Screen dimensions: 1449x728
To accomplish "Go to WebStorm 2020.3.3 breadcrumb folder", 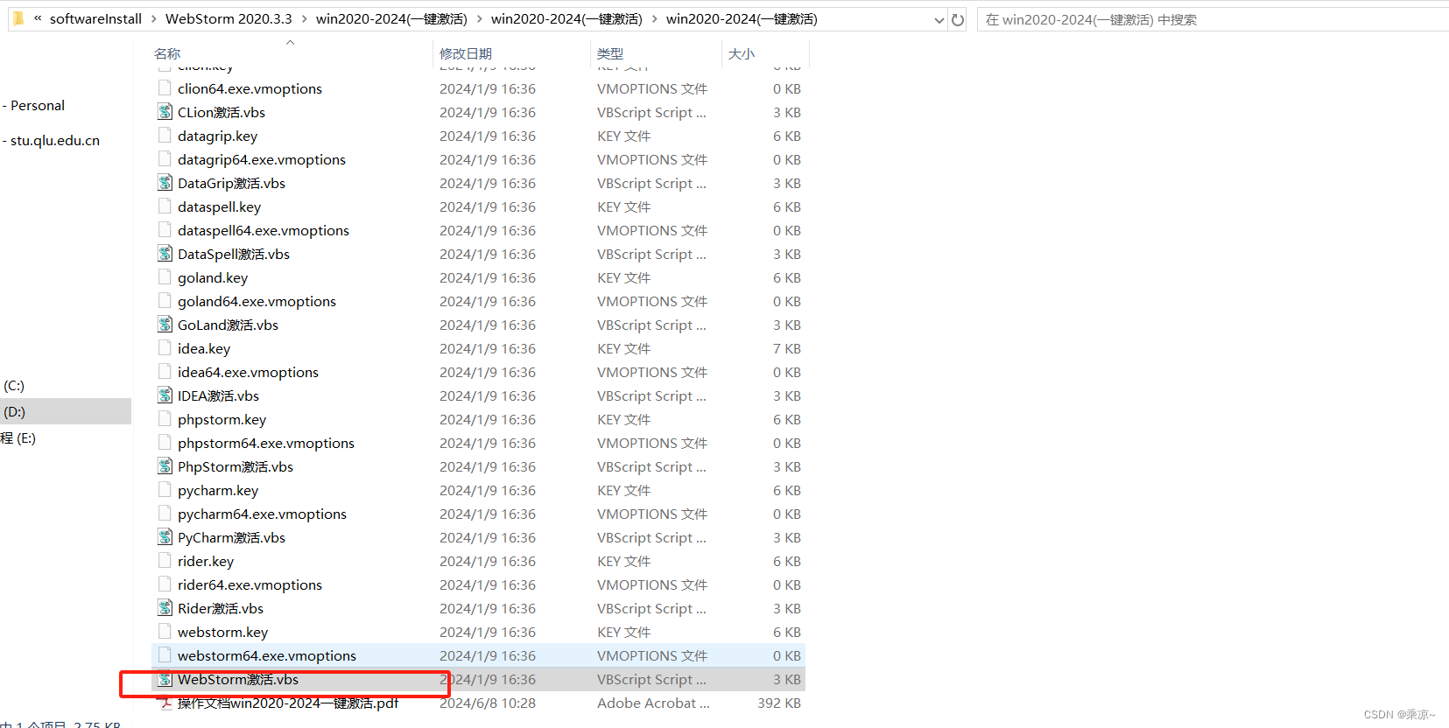I will (229, 18).
